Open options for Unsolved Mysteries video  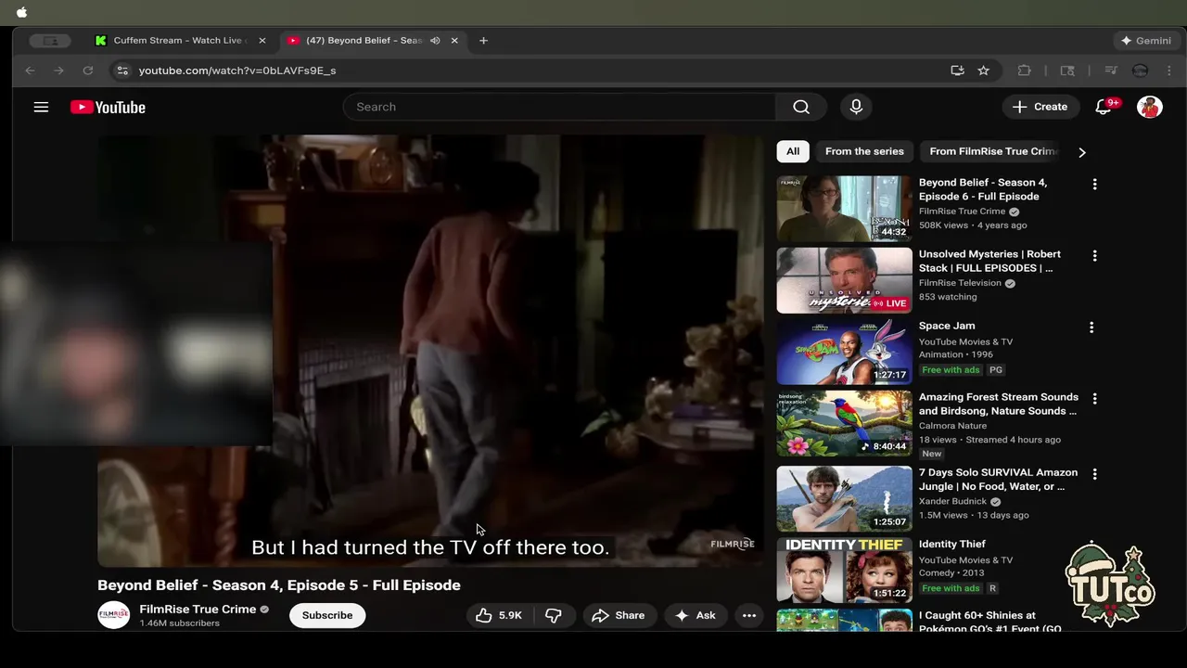[x=1094, y=256]
